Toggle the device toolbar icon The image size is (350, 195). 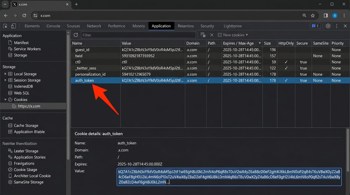pos(13,26)
